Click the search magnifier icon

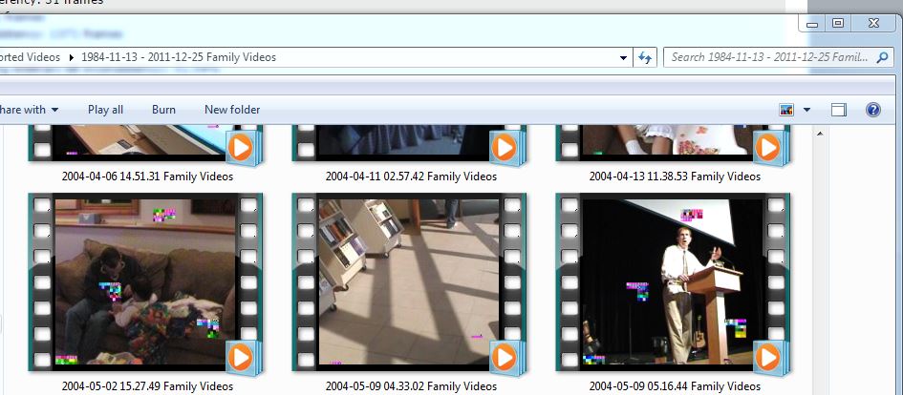tap(882, 57)
